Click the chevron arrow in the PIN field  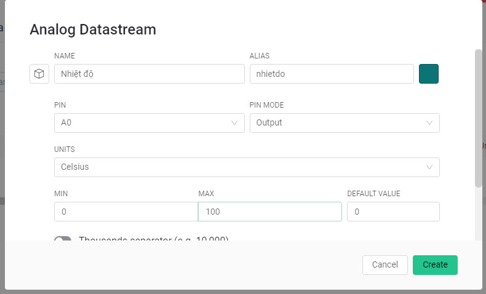pyautogui.click(x=234, y=123)
